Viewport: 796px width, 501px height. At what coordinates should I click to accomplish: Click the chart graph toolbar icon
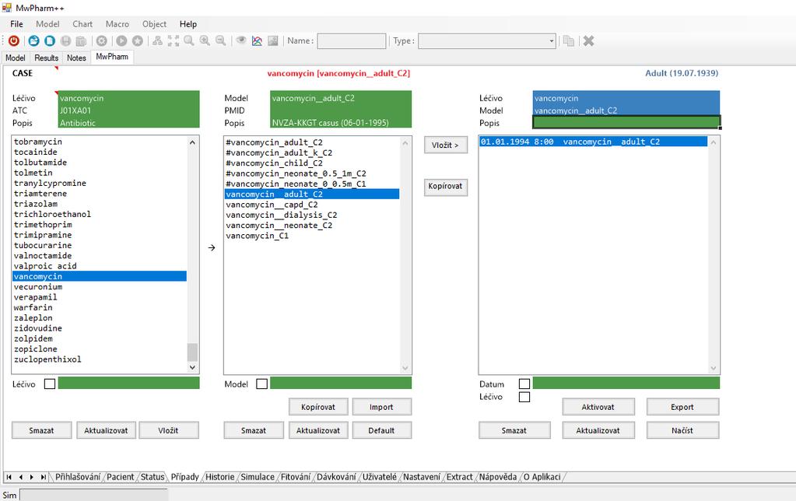click(x=257, y=40)
